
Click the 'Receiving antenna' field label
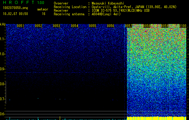click(x=69, y=14)
